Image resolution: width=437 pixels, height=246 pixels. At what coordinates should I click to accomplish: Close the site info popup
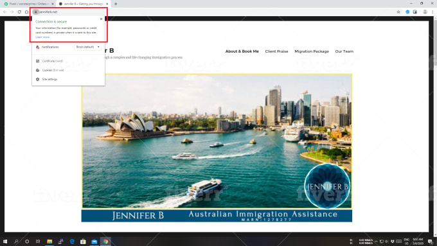coord(101,19)
